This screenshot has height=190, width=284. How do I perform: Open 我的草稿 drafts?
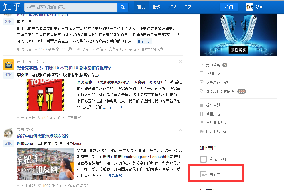click(210, 65)
